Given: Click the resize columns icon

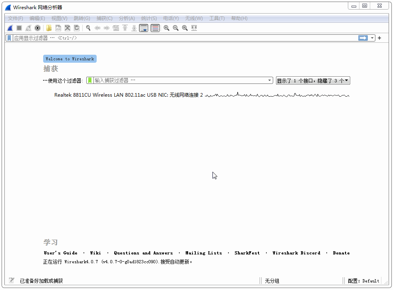Looking at the screenshot, I should coord(194,28).
